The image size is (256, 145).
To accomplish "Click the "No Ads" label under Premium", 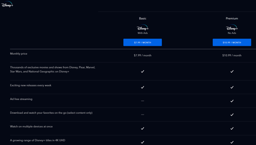I will tap(232, 33).
